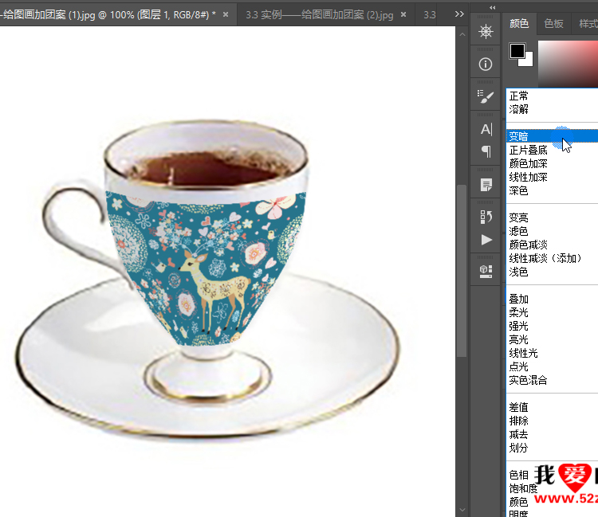The width and height of the screenshot is (598, 517).
Task: Open the Info panel icon
Action: 486,64
